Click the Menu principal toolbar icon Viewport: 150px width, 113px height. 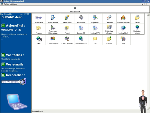75,10
